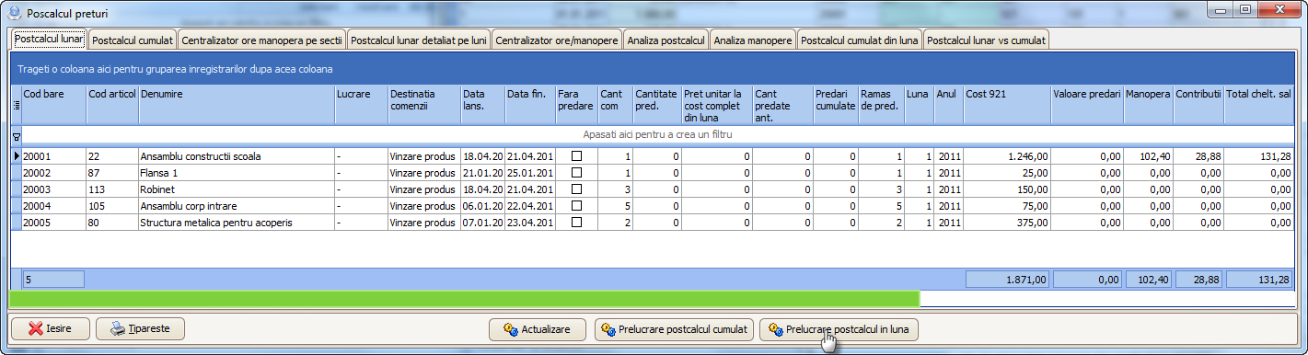Select Structura metalica pentru acoperis cell
Image resolution: width=1308 pixels, height=355 pixels.
coord(237,223)
